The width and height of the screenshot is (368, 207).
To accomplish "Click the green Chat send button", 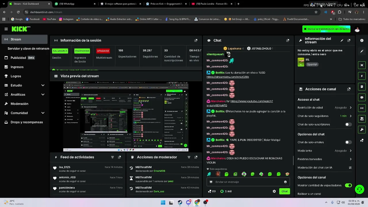I will coord(284,191).
